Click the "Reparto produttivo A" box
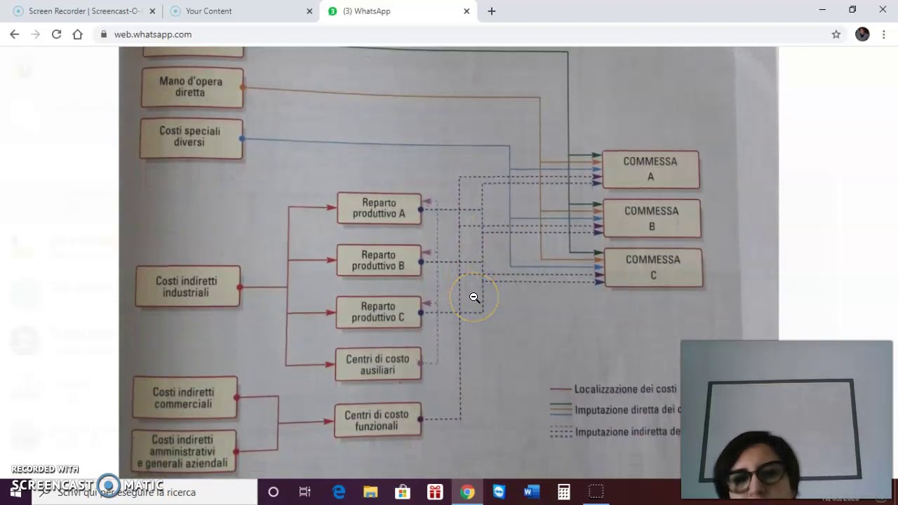Viewport: 898px width, 505px height. 379,208
